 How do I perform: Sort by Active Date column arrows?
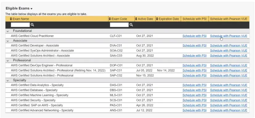tap(136, 19)
